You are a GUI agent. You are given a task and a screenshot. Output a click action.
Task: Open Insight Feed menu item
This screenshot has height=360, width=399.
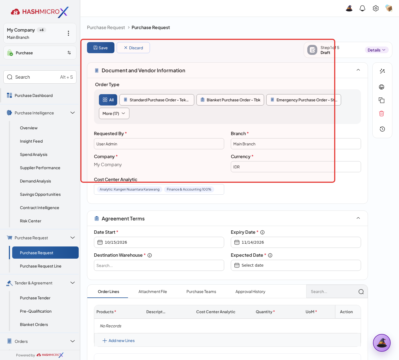pos(31,141)
